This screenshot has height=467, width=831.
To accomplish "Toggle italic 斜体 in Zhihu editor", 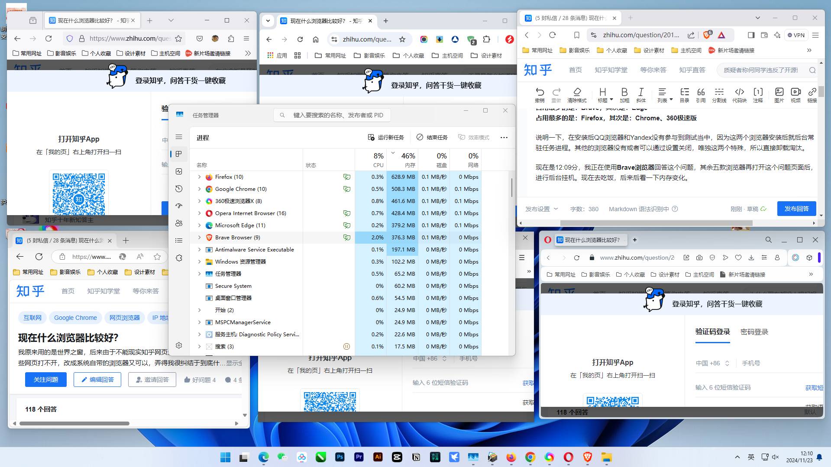I will pyautogui.click(x=641, y=95).
